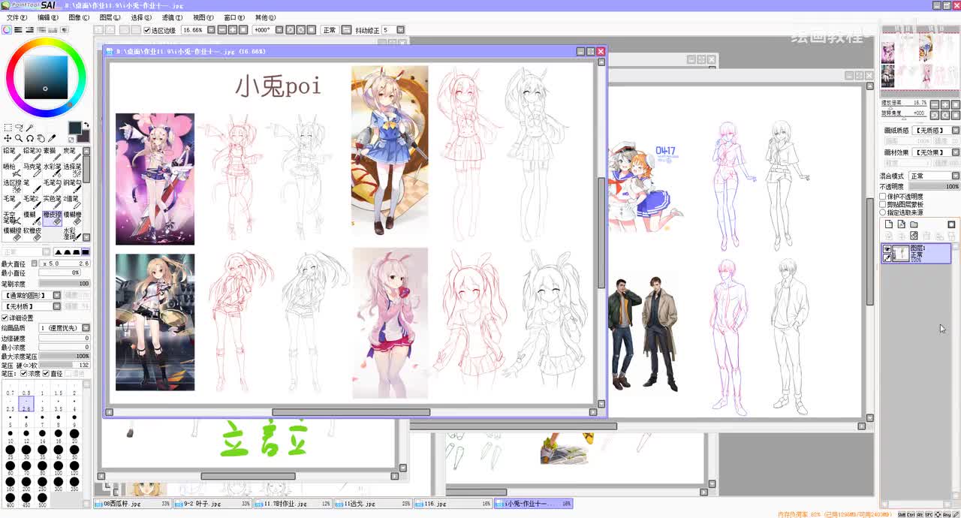
Task: Select the hand pan tool
Action: (x=41, y=138)
